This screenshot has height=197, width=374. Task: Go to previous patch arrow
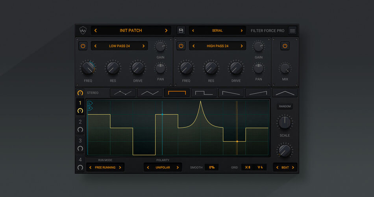(95, 30)
